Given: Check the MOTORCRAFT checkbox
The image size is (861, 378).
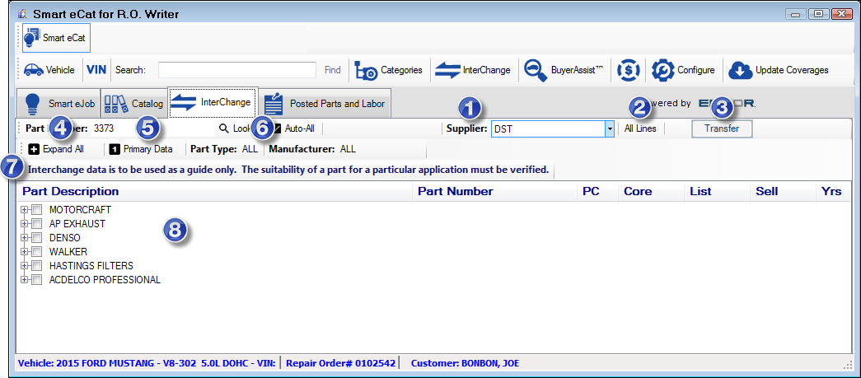Looking at the screenshot, I should 37,209.
